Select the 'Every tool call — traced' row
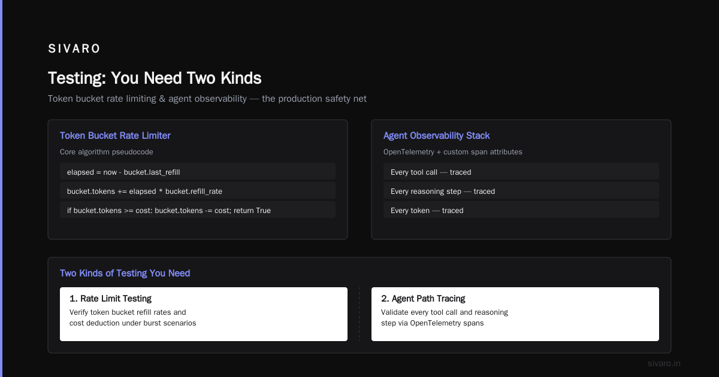The height and width of the screenshot is (377, 719). click(x=521, y=172)
